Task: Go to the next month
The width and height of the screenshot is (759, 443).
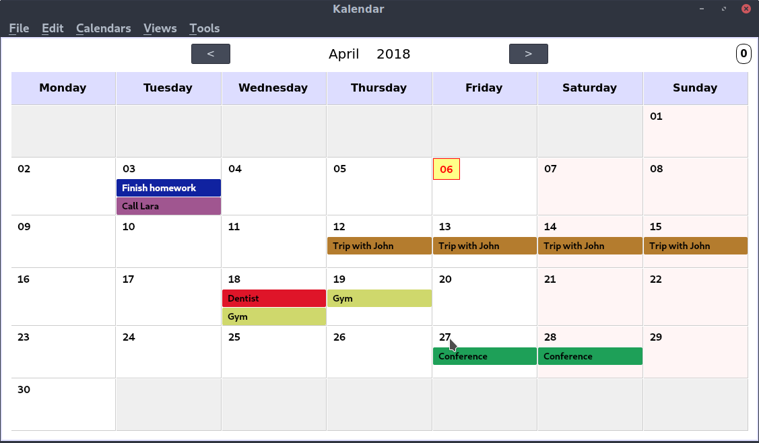Action: tap(528, 54)
